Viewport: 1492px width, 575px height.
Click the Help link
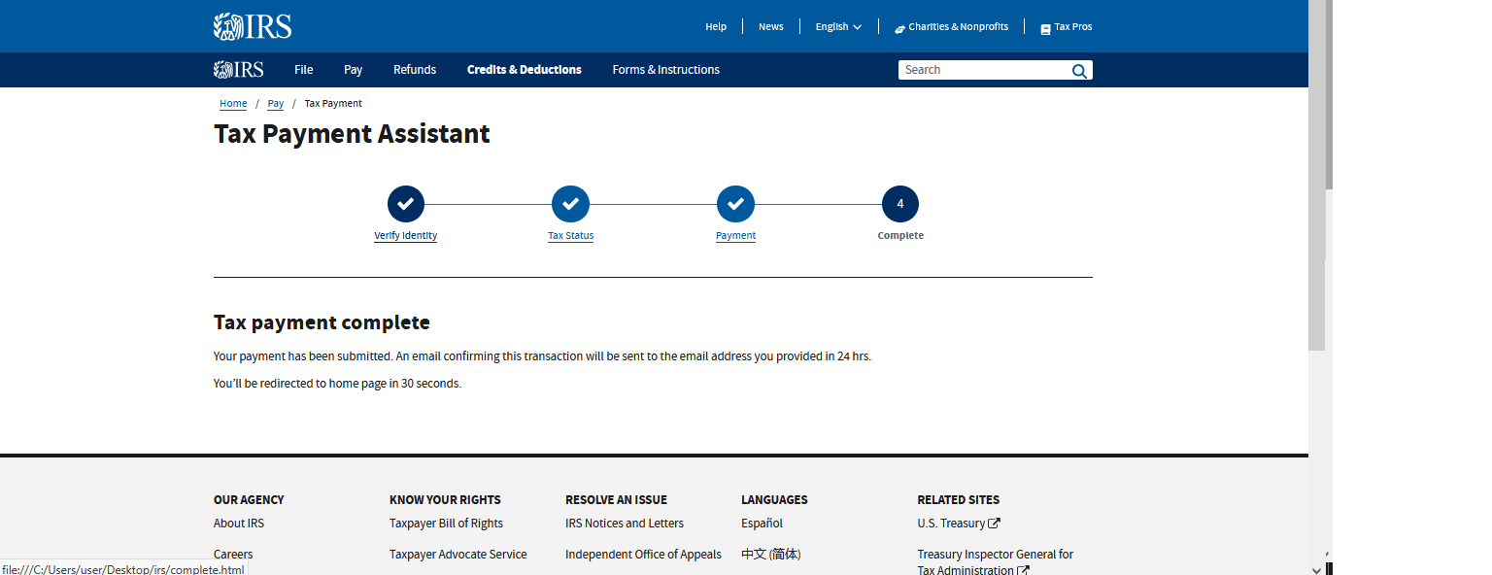coord(716,27)
